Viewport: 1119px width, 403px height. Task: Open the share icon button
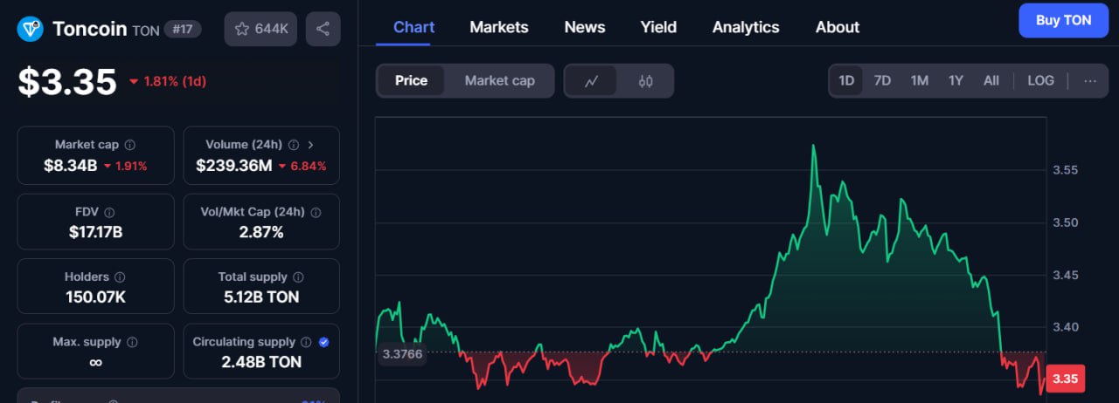point(323,29)
